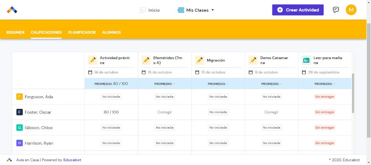Open the chat messages icon
371x165 pixels.
336,10
